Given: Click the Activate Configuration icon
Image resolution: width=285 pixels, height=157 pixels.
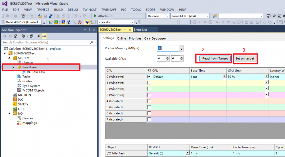Looking at the screenshot, I should (x=50, y=22).
